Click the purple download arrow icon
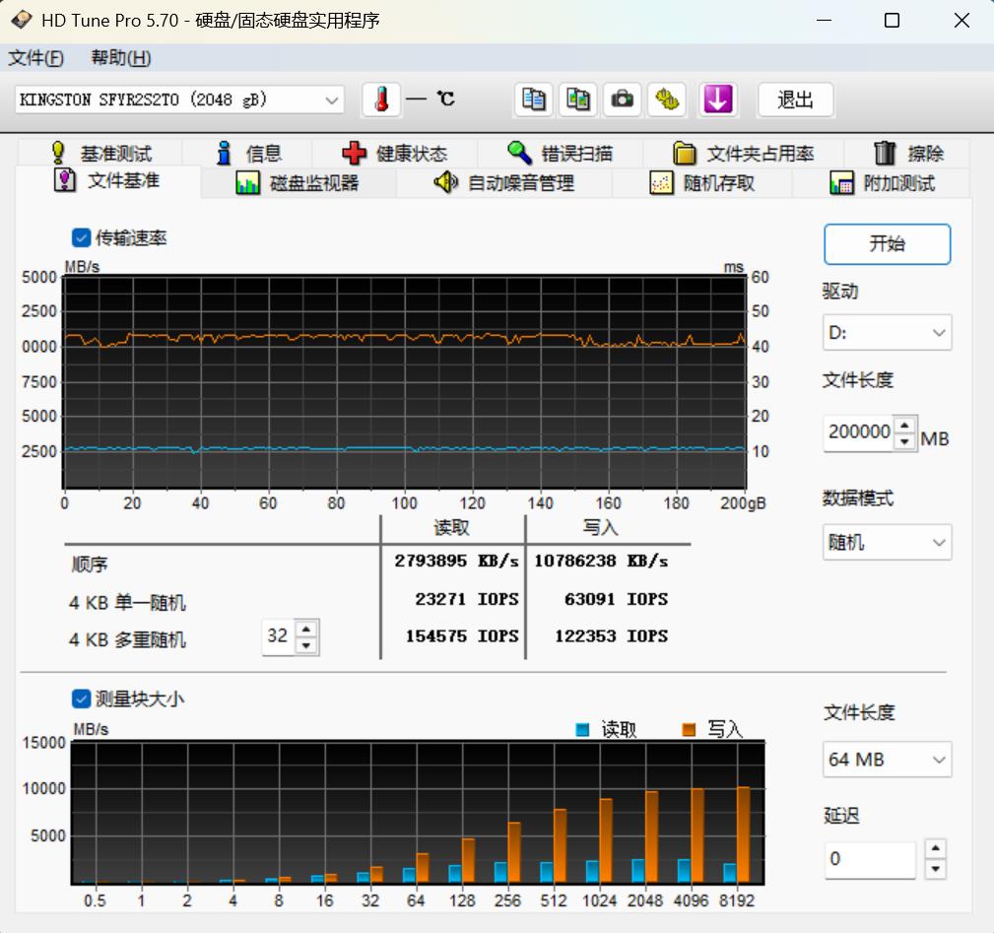The image size is (994, 933). [x=717, y=100]
